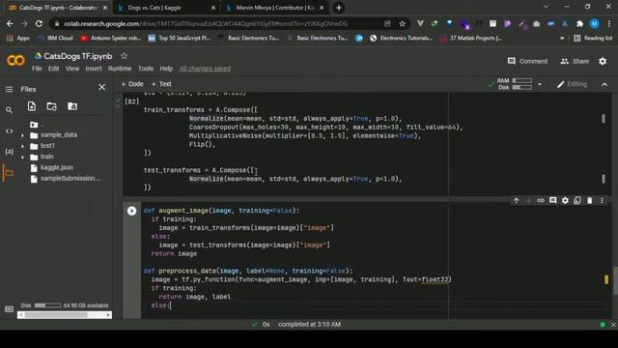Open the browser extensions puzzle icon
Screen dimensions: 618x348
click(x=579, y=24)
